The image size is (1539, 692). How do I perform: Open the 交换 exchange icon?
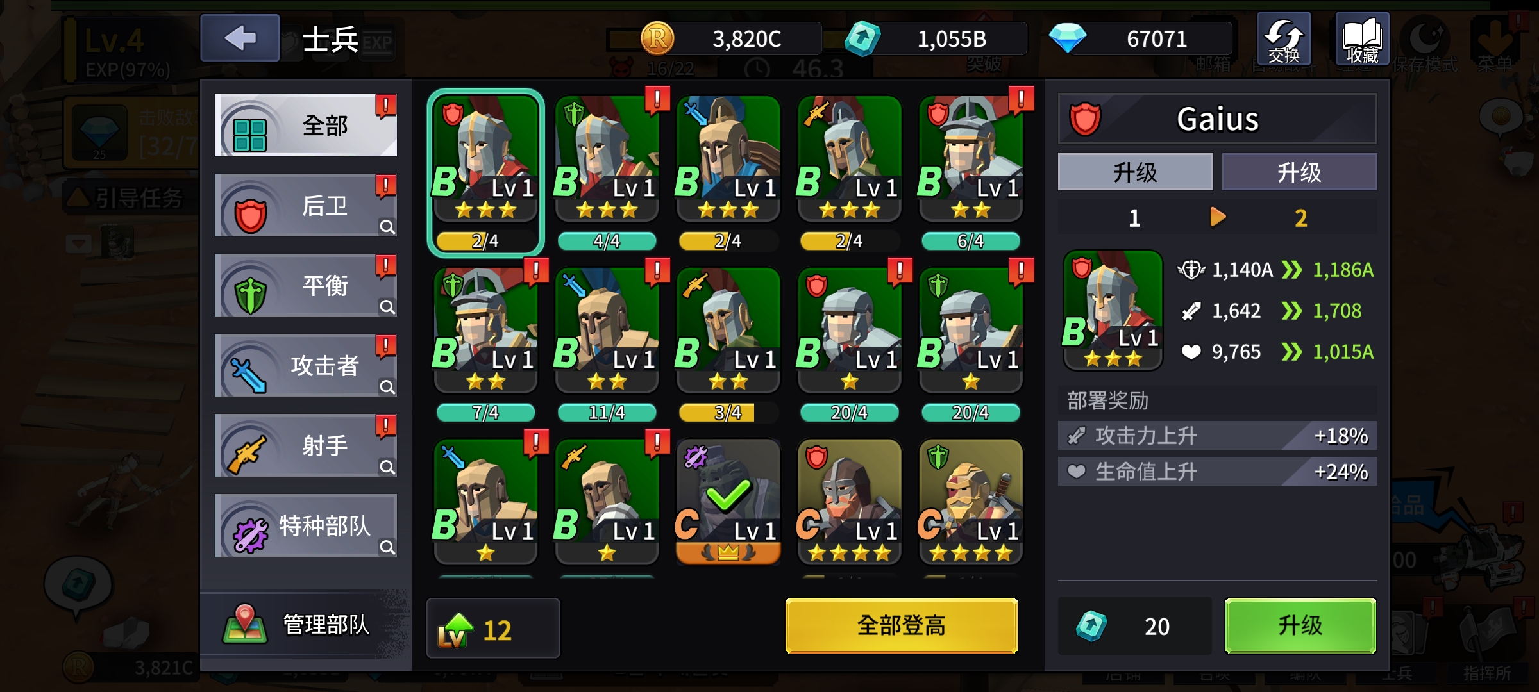(1284, 38)
